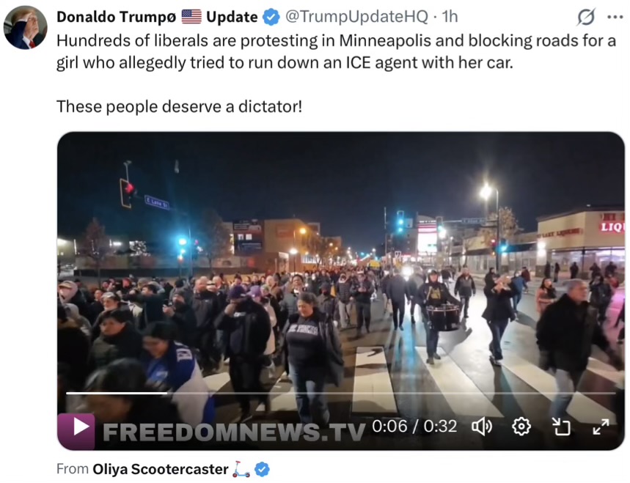
Task: Click the scooter emoji after Scootercaster
Action: (241, 469)
